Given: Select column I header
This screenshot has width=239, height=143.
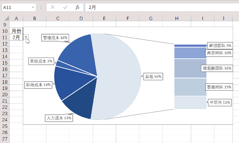Looking at the screenshot, I should [202, 18].
